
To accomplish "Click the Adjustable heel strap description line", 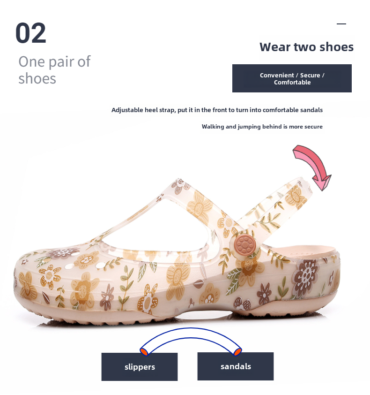I will click(x=217, y=110).
